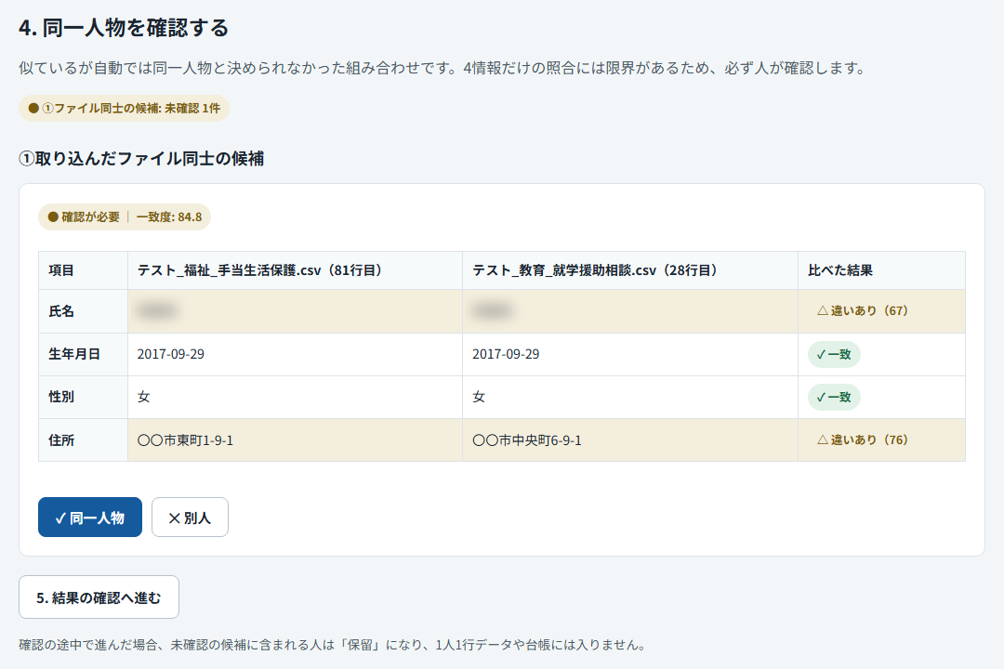Select gender 女 in 福祉 file column
1004x669 pixels.
pyautogui.click(x=144, y=397)
